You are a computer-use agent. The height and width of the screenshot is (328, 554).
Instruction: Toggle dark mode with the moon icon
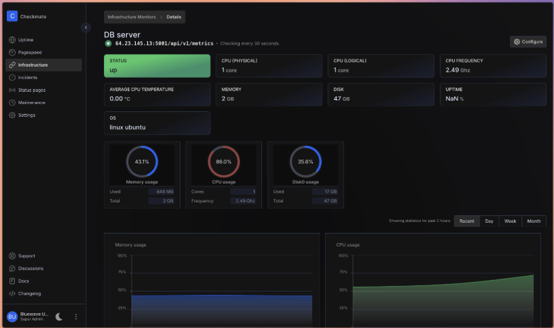(59, 317)
